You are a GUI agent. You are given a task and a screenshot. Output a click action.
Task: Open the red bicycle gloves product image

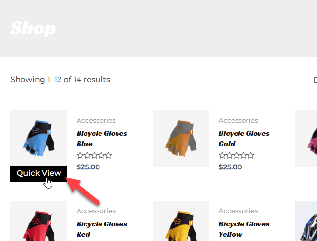click(39, 221)
